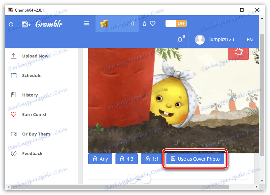Click the user avatar picture
The width and height of the screenshot is (270, 195).
click(200, 40)
